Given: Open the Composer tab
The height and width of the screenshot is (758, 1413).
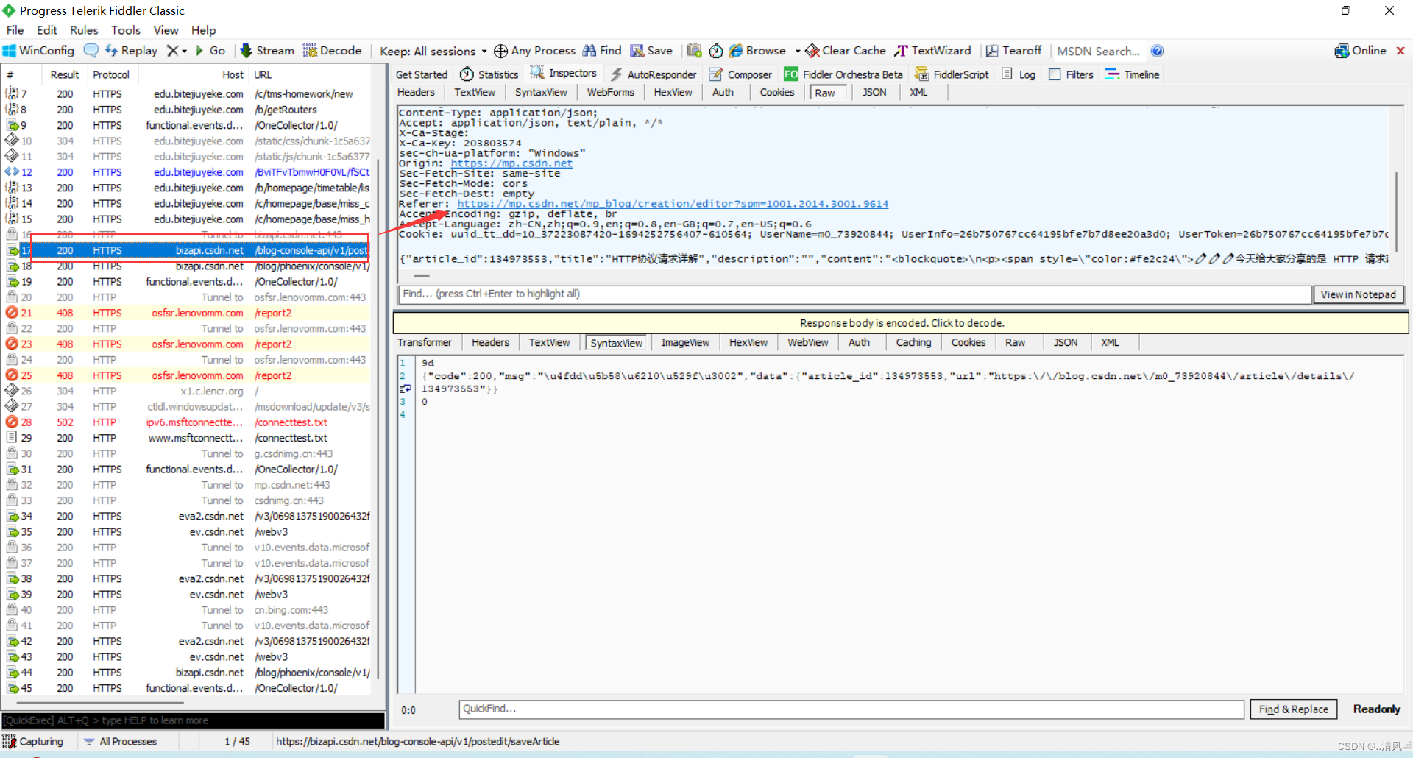Looking at the screenshot, I should (x=740, y=74).
